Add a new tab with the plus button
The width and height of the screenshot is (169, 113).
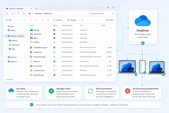click(x=36, y=8)
